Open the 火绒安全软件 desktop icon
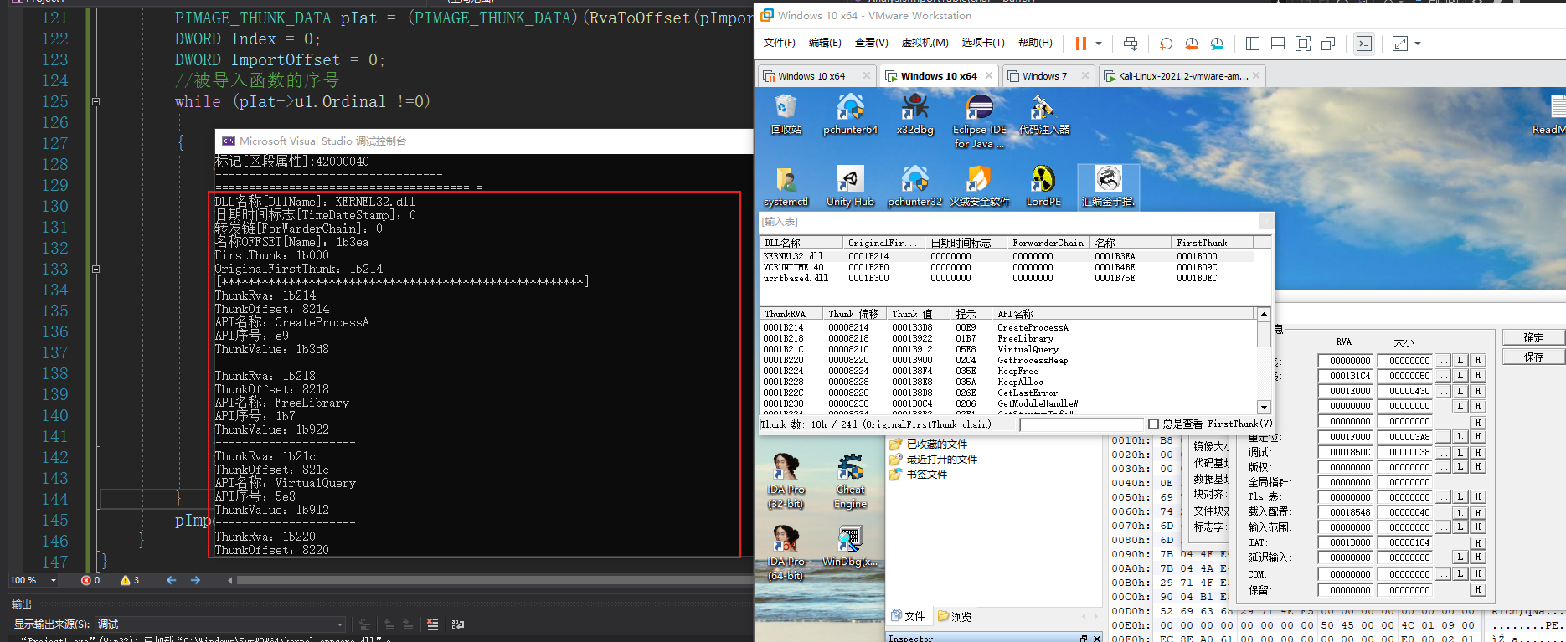Screen dimensions: 1566x642 coord(979,187)
